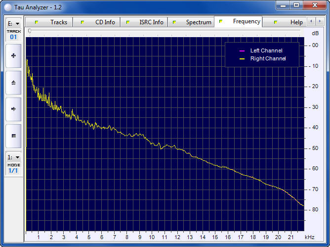Click the position slider thumb above graph

pos(30,31)
